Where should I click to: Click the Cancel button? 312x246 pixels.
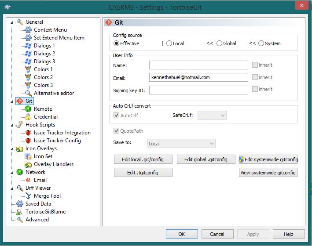click(217, 234)
